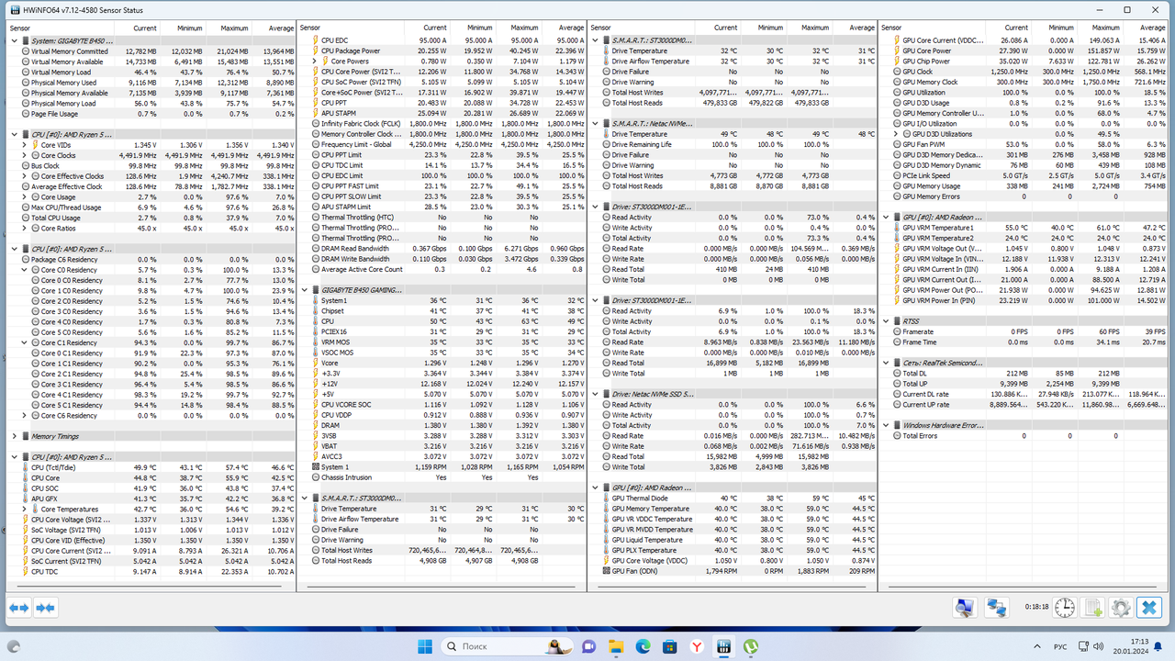
Task: Collapse the Windows Hardware Errors group
Action: click(886, 425)
